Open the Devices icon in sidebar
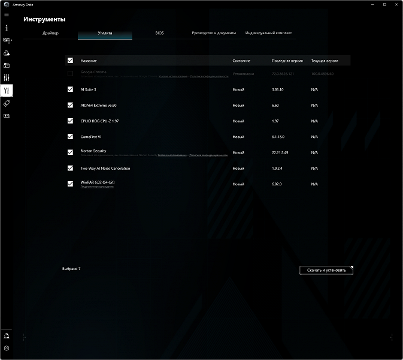Screen dimensions: 403x360 7,40
